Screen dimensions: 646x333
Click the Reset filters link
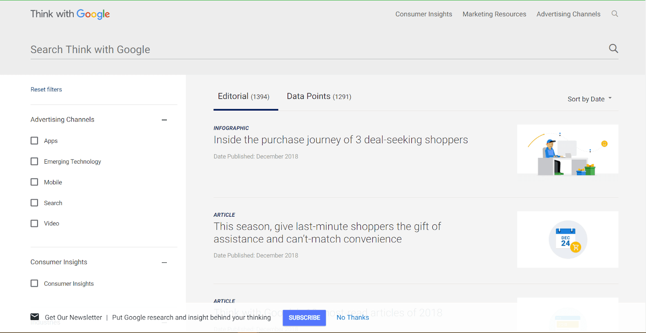[x=46, y=89]
